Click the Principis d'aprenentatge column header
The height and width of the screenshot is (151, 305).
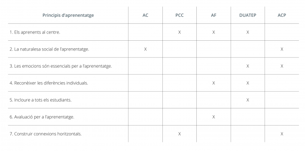(68, 15)
